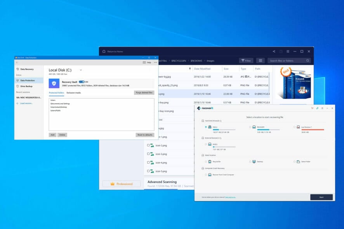The image size is (344, 229).
Task: Collapse the Hard Disk Drives section
Action: (x=202, y=121)
